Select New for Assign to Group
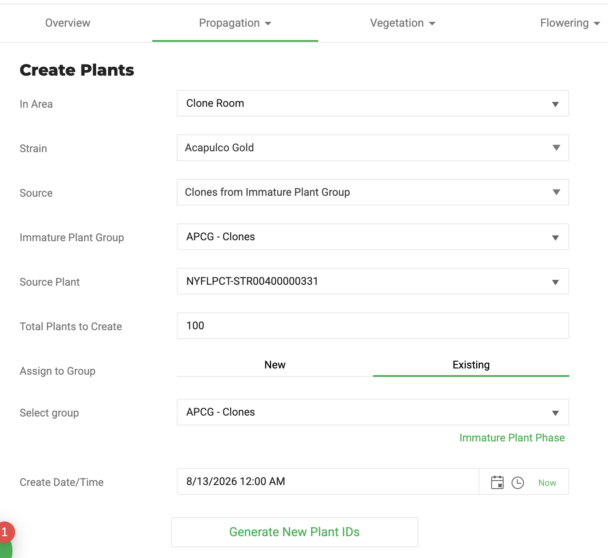The image size is (608, 558). [x=275, y=365]
